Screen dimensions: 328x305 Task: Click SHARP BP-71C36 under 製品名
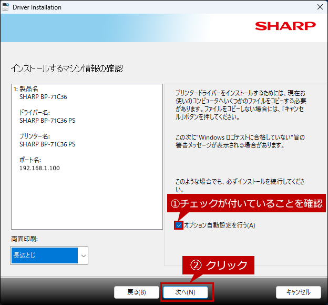click(x=43, y=97)
